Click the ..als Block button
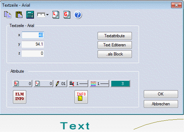 point(115,54)
